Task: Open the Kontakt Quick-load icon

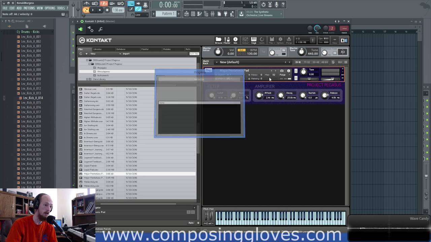Action: point(262,40)
